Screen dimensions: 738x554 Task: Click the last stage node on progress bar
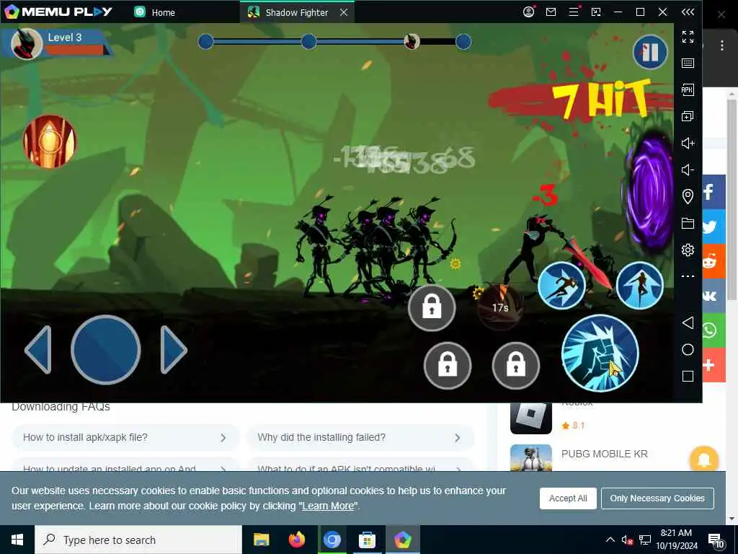coord(463,42)
